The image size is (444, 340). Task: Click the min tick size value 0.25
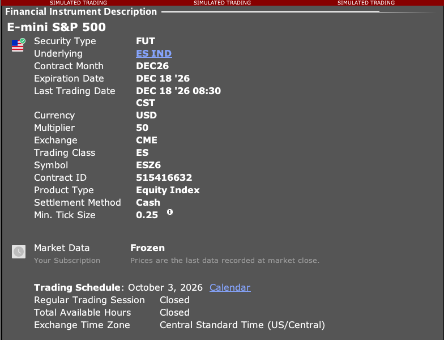tap(147, 215)
